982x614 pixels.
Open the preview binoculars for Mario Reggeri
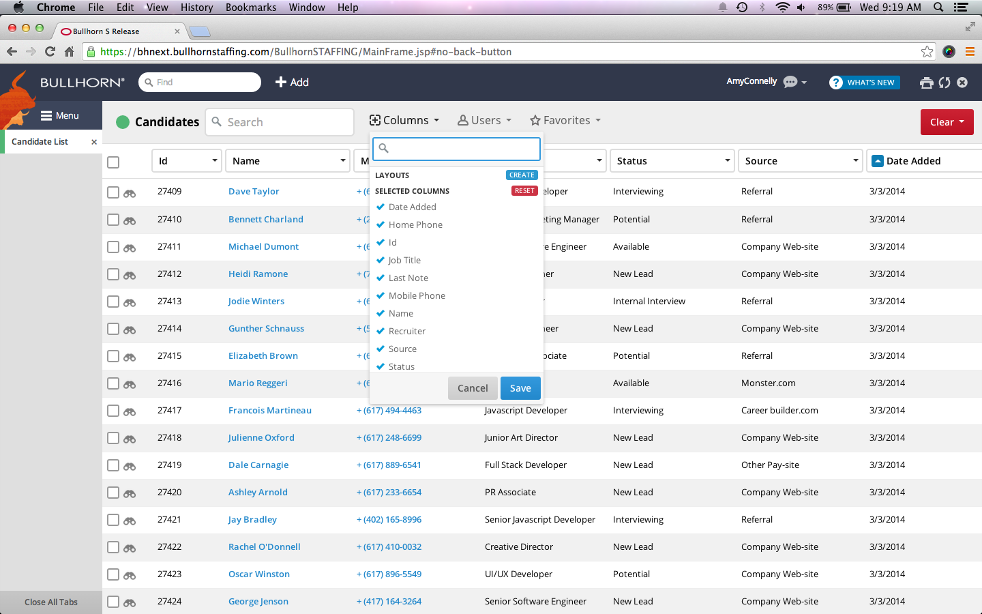pyautogui.click(x=130, y=385)
